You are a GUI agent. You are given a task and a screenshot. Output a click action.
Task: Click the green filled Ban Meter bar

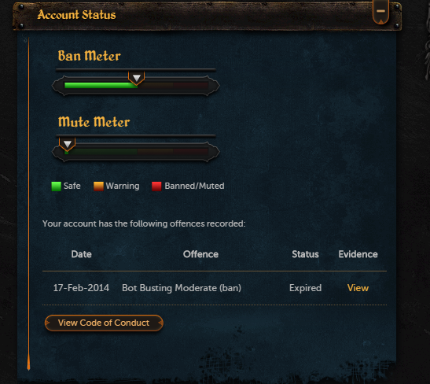point(101,85)
